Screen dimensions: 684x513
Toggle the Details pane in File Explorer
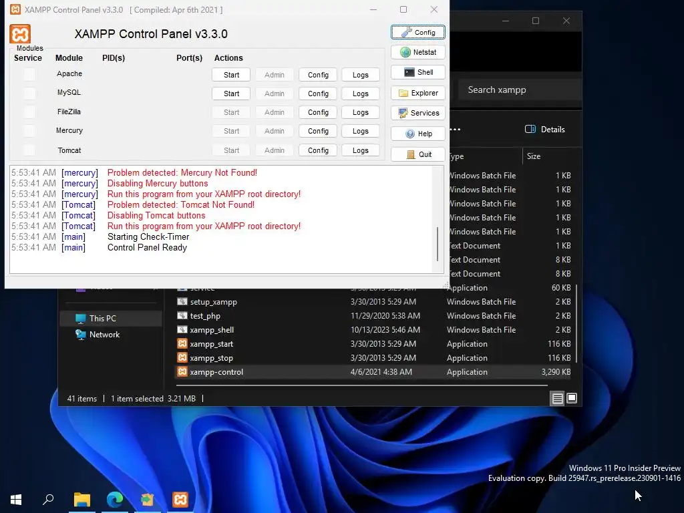(x=545, y=130)
